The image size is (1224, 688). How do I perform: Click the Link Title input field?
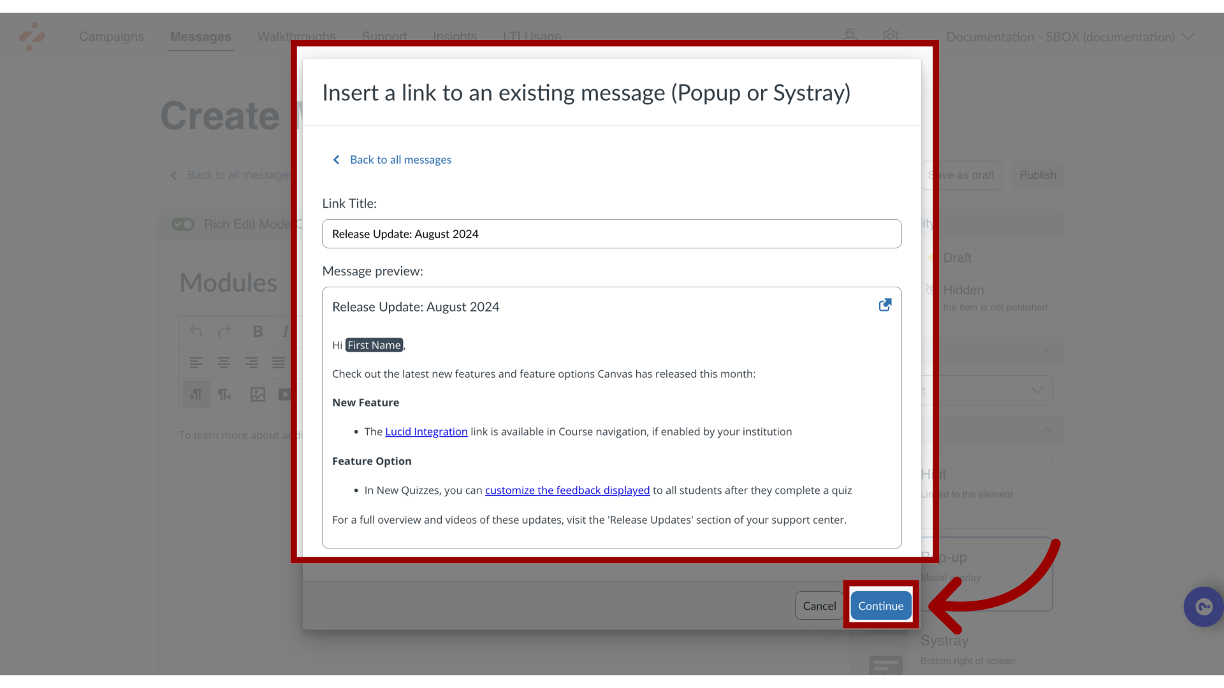coord(612,234)
